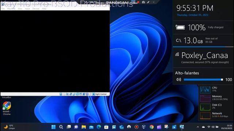Open battery status in system tray
This screenshot has width=234, height=131.
click(x=217, y=127)
